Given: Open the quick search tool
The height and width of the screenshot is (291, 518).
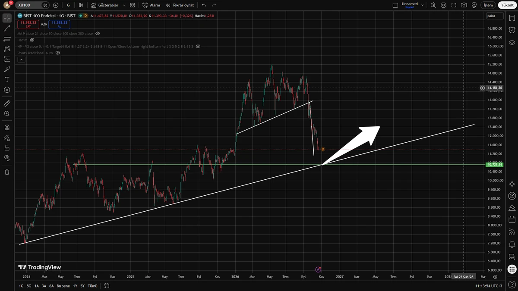Looking at the screenshot, I should [x=433, y=5].
